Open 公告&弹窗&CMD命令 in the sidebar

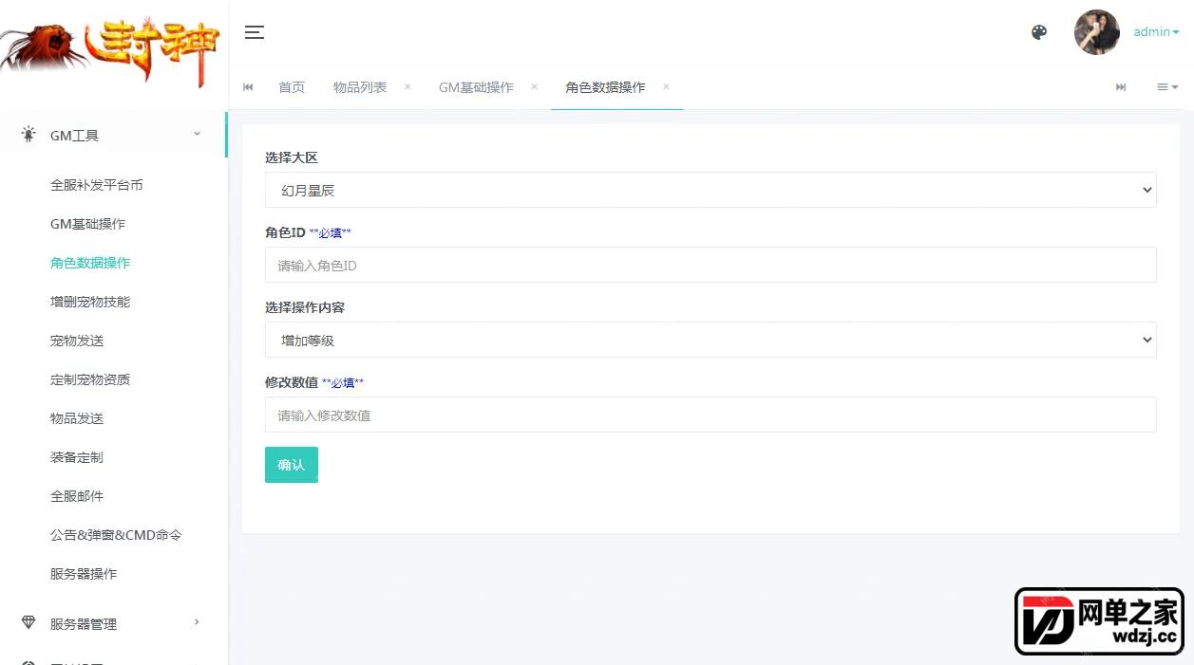[116, 535]
